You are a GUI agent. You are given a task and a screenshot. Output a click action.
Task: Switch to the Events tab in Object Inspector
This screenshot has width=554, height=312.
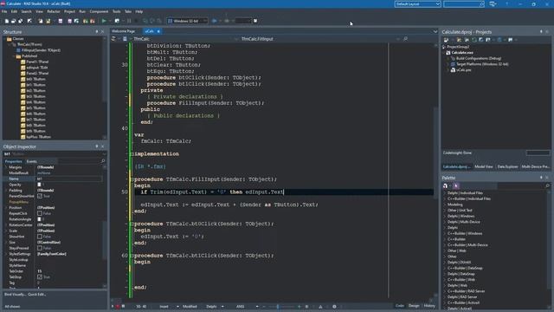click(32, 161)
